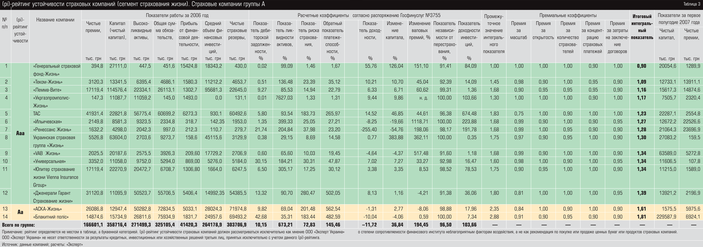Click the final integral value 1,81
Screen dimensions: 703x247
(642, 217)
